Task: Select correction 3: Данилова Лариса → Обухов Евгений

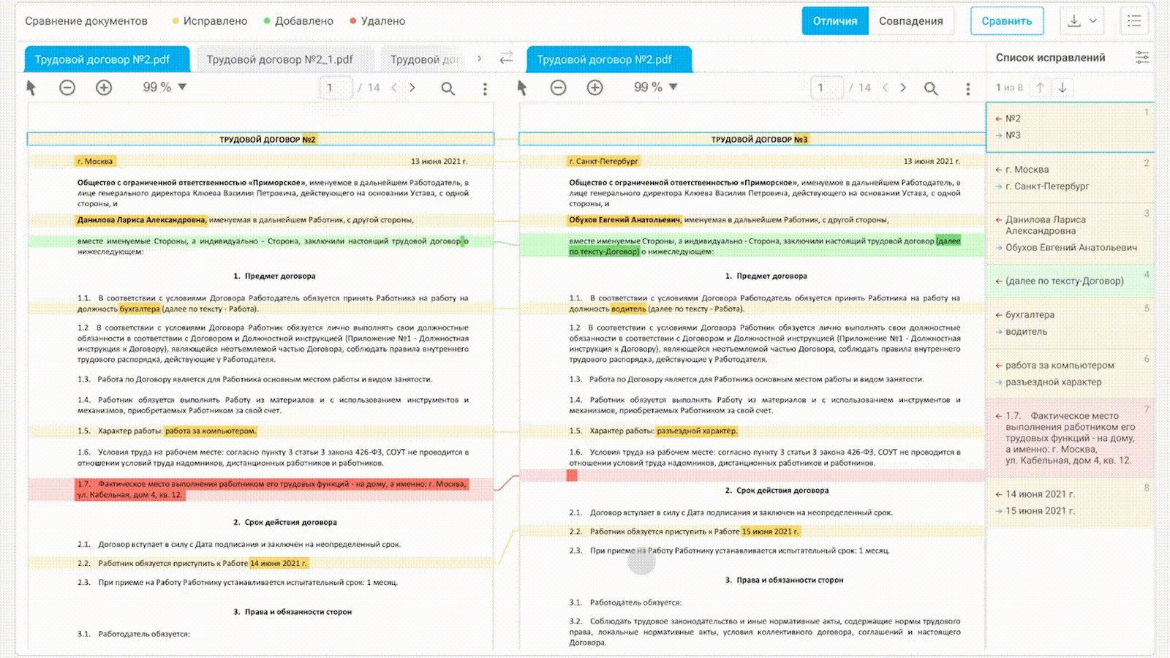Action: 1070,233
